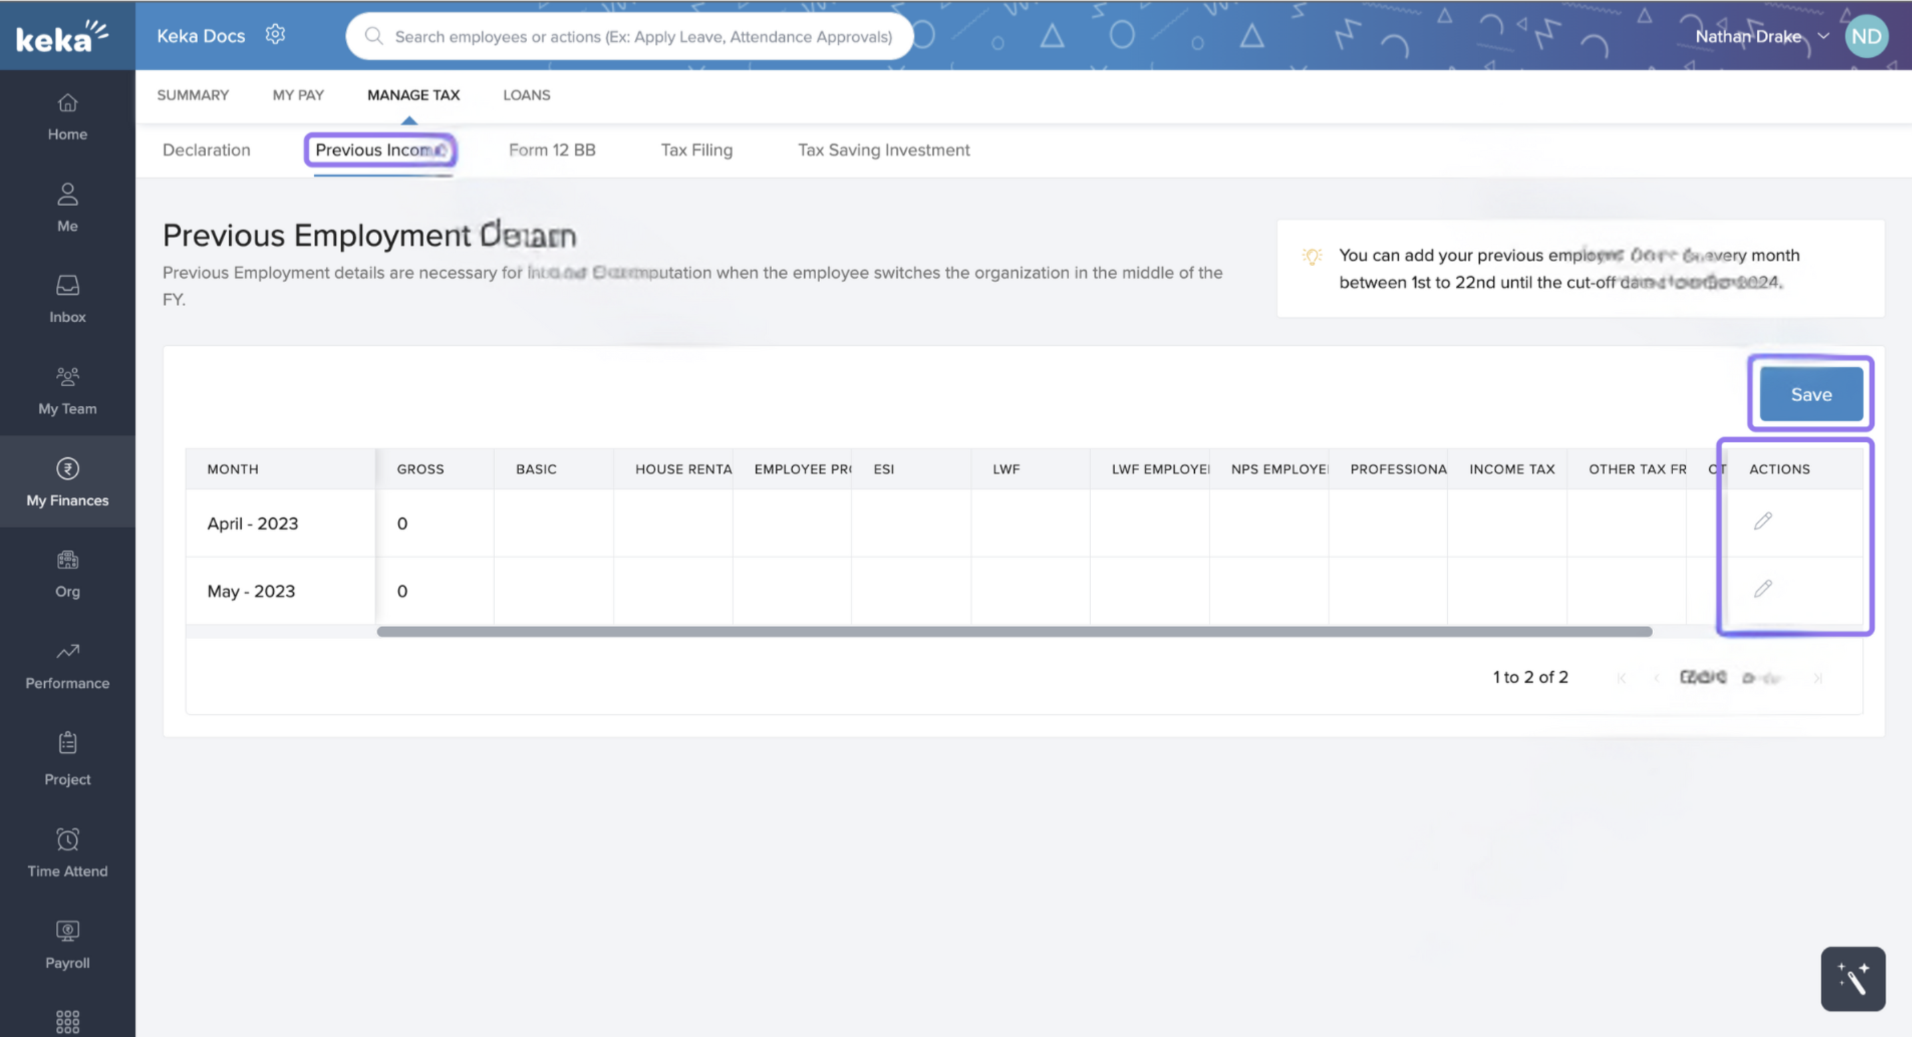
Task: Focus the employee search field
Action: (x=642, y=36)
